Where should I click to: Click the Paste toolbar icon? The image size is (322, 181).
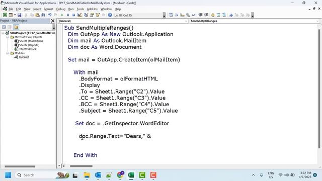pos(37,15)
